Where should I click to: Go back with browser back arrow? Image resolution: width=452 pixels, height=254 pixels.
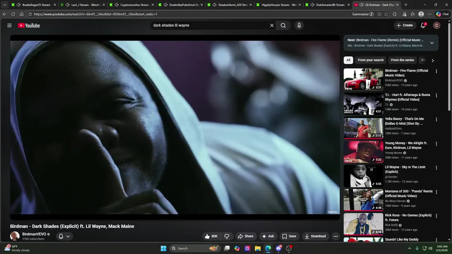pos(5,14)
